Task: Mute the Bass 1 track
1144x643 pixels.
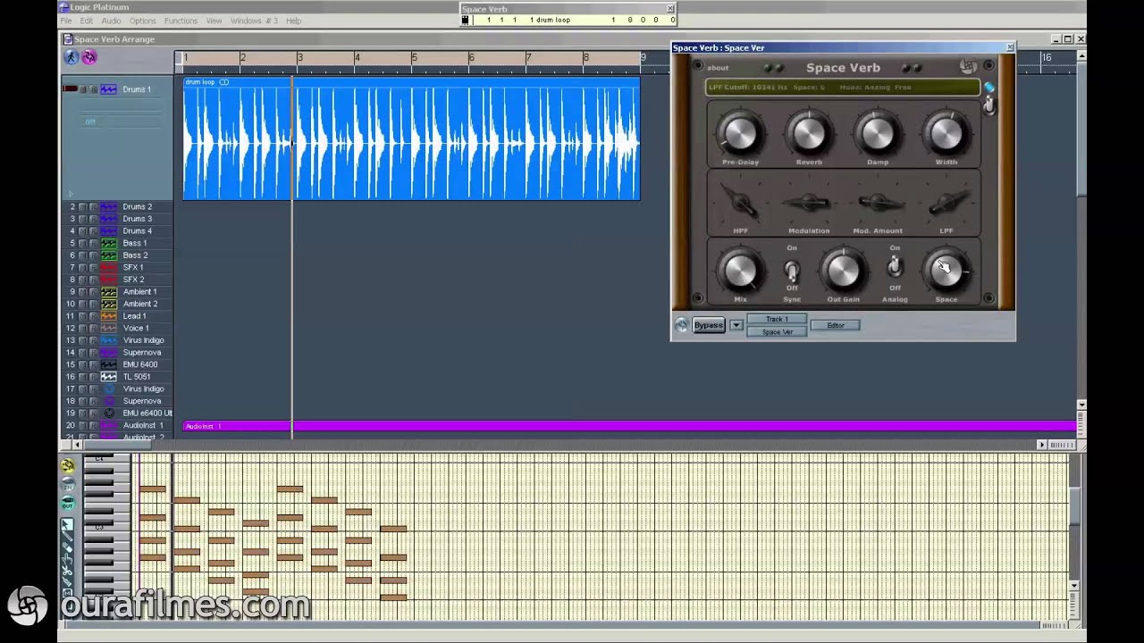Action: 83,243
